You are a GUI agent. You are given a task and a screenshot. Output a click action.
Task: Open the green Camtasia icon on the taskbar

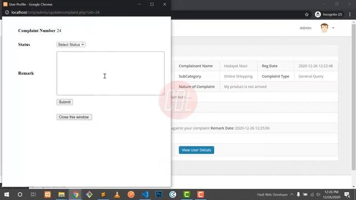tap(187, 194)
